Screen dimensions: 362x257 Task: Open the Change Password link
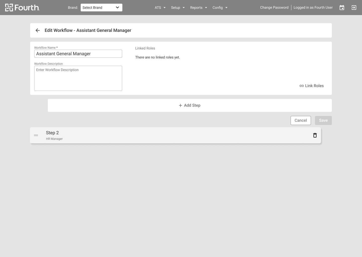point(274,8)
